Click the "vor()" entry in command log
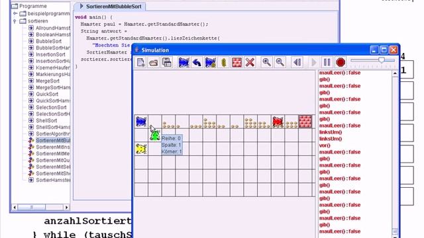 pos(325,145)
